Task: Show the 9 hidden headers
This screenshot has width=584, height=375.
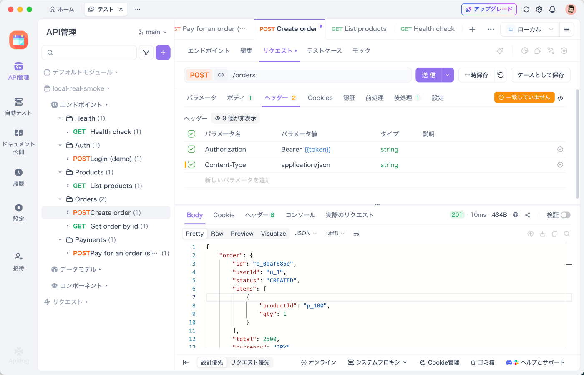Action: tap(235, 118)
